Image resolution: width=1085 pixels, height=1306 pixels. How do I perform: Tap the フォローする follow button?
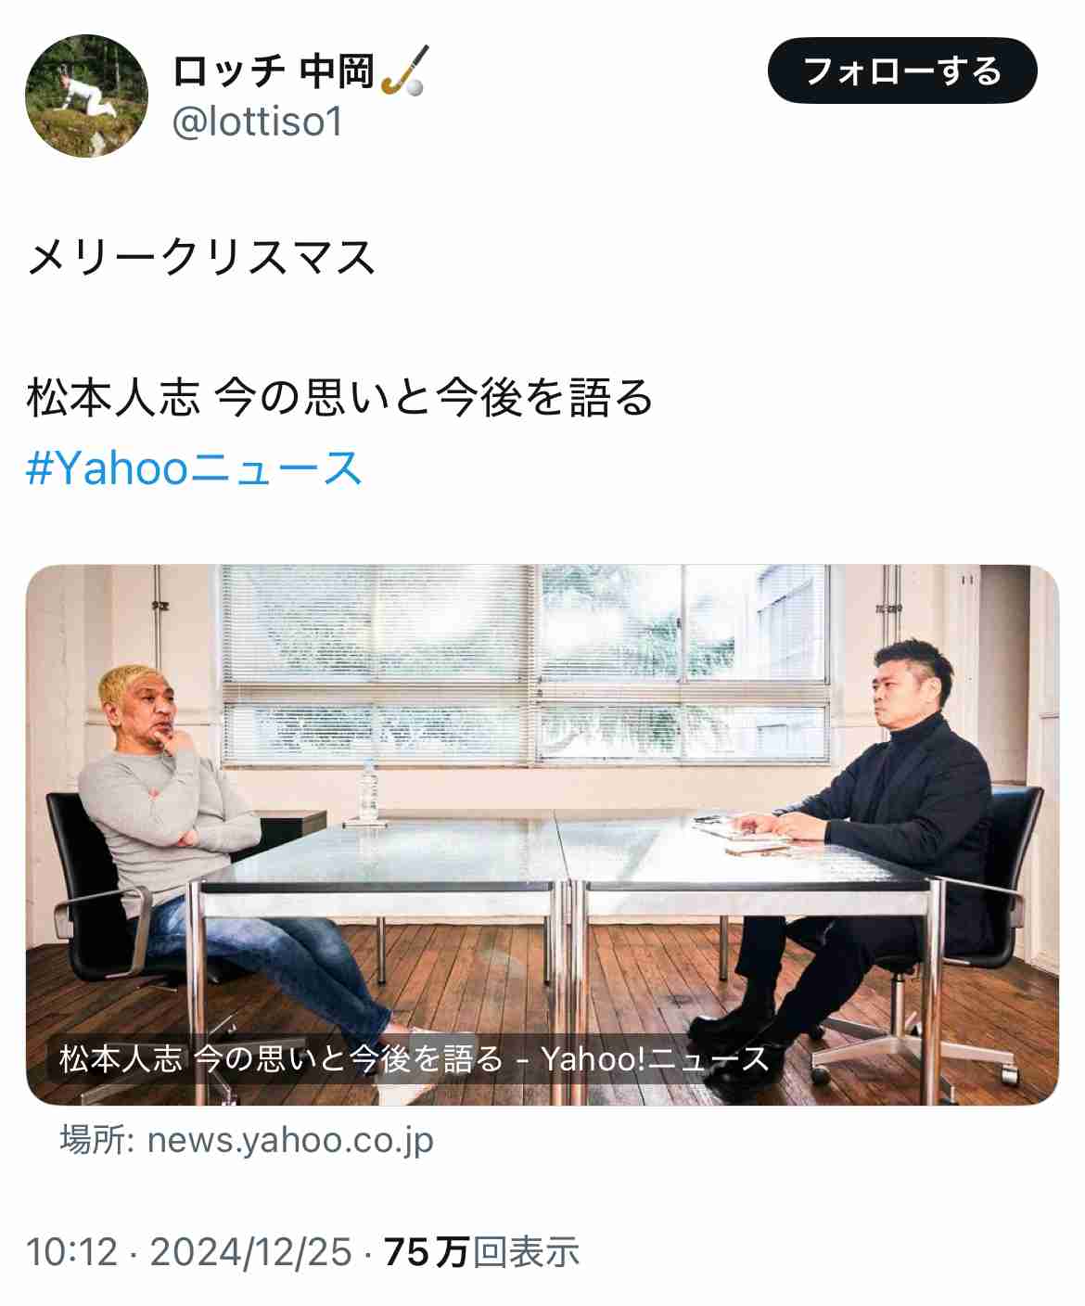click(902, 70)
